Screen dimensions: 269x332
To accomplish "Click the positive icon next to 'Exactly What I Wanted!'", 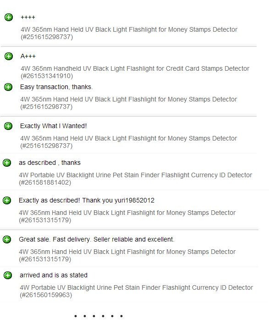I will click(x=8, y=126).
